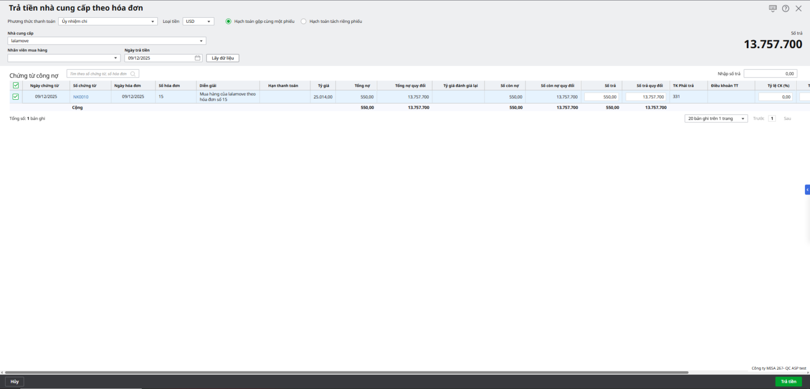Screen dimensions: 810x389
Task: Select Hạch toán gộp cùng một phiếu option
Action: coord(228,21)
